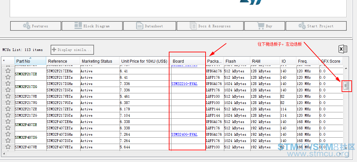Click price 5.461 for STM32F217VEIx
The image size is (357, 162).
click(x=145, y=96)
